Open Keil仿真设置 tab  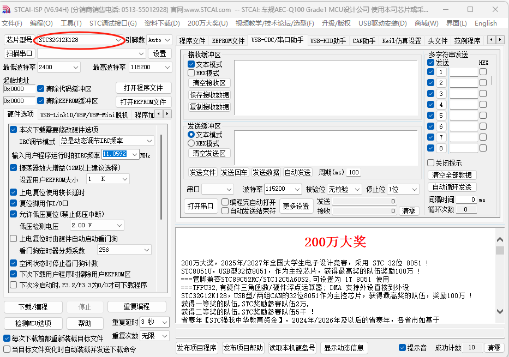[x=402, y=41]
